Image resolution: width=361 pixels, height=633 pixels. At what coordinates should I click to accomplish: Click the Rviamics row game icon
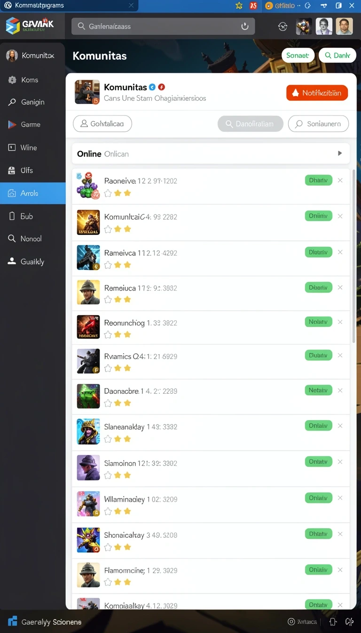(88, 361)
